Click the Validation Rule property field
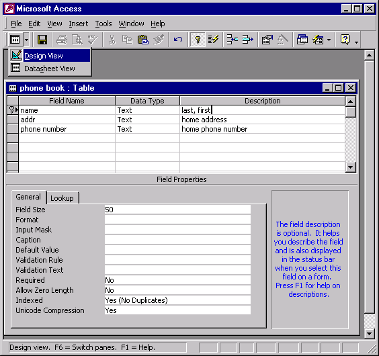The width and height of the screenshot is (379, 356). tap(177, 260)
